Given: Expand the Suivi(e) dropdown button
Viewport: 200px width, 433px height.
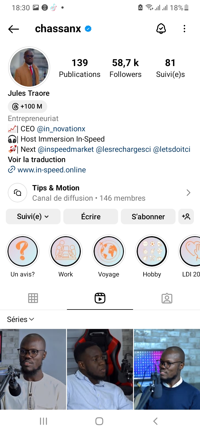Looking at the screenshot, I should pyautogui.click(x=33, y=216).
